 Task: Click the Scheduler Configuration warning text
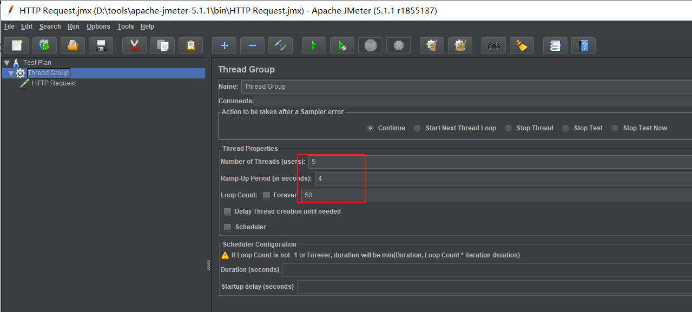point(375,255)
